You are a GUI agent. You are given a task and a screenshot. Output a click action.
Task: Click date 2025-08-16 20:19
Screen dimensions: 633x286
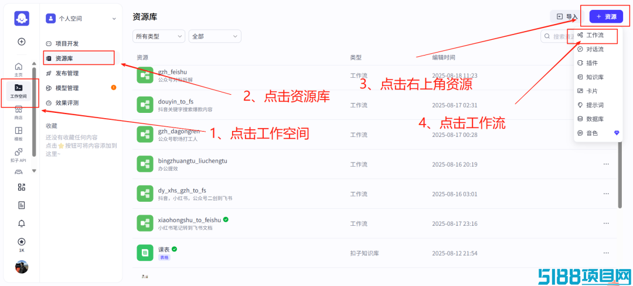[455, 164]
